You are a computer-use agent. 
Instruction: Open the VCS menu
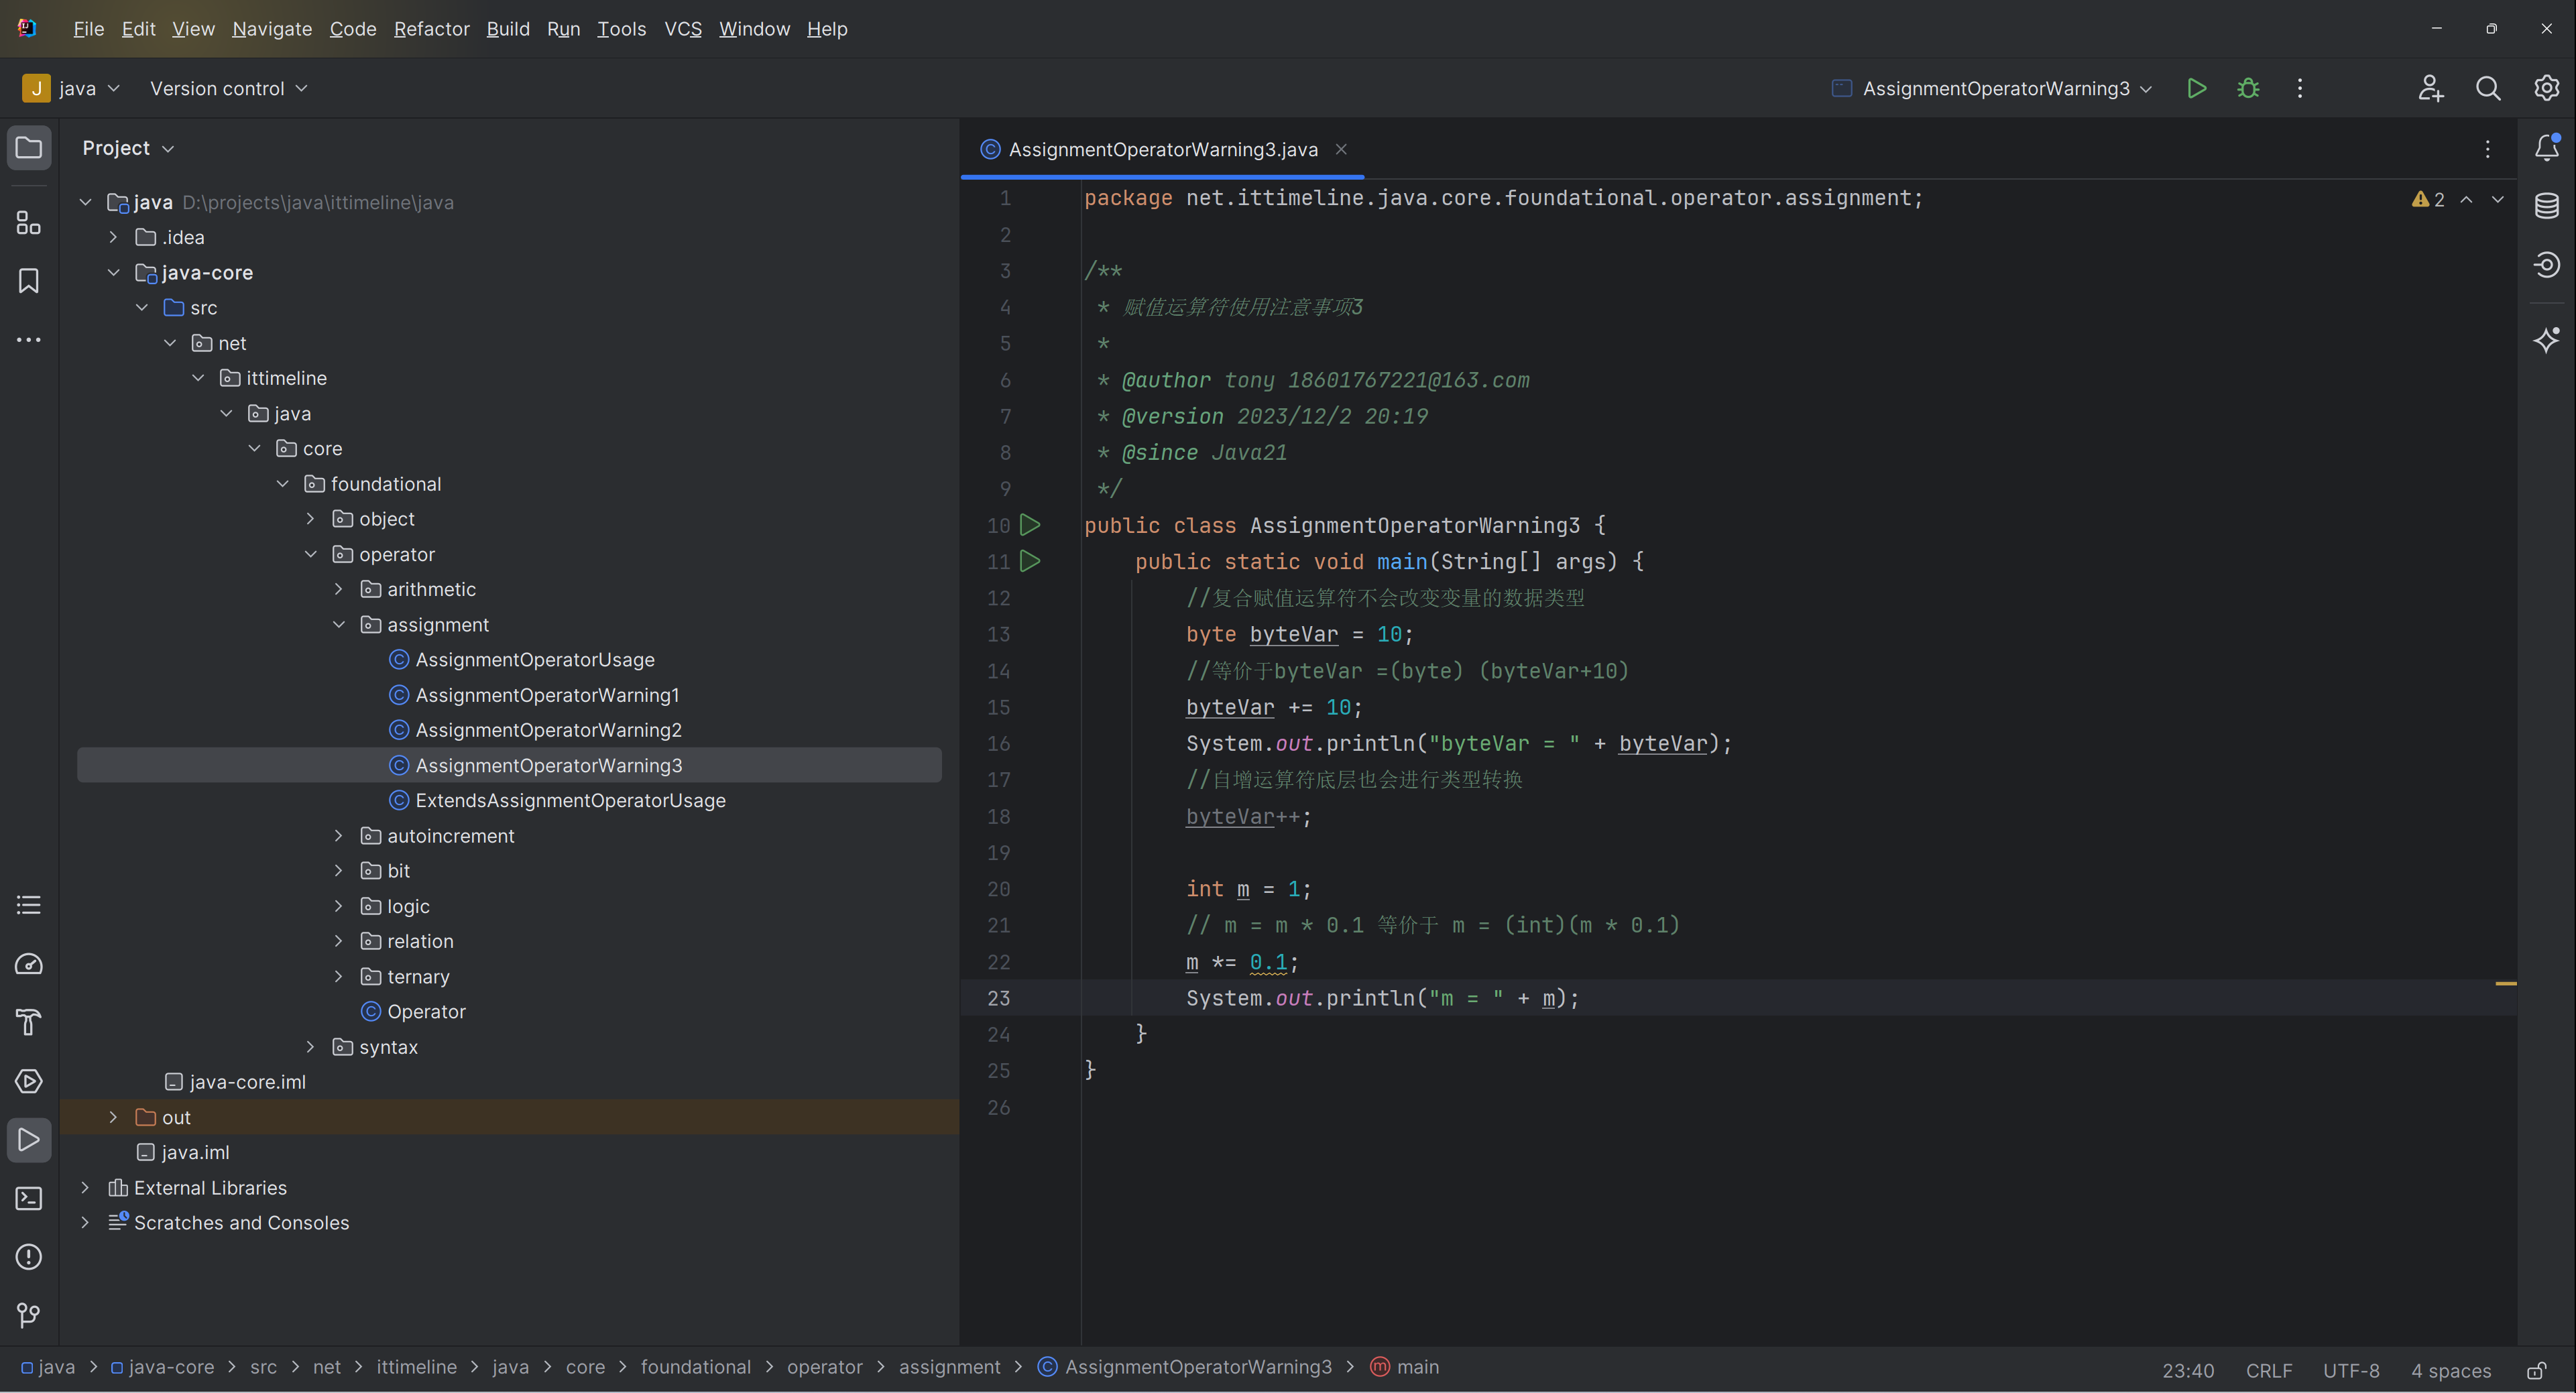683,29
